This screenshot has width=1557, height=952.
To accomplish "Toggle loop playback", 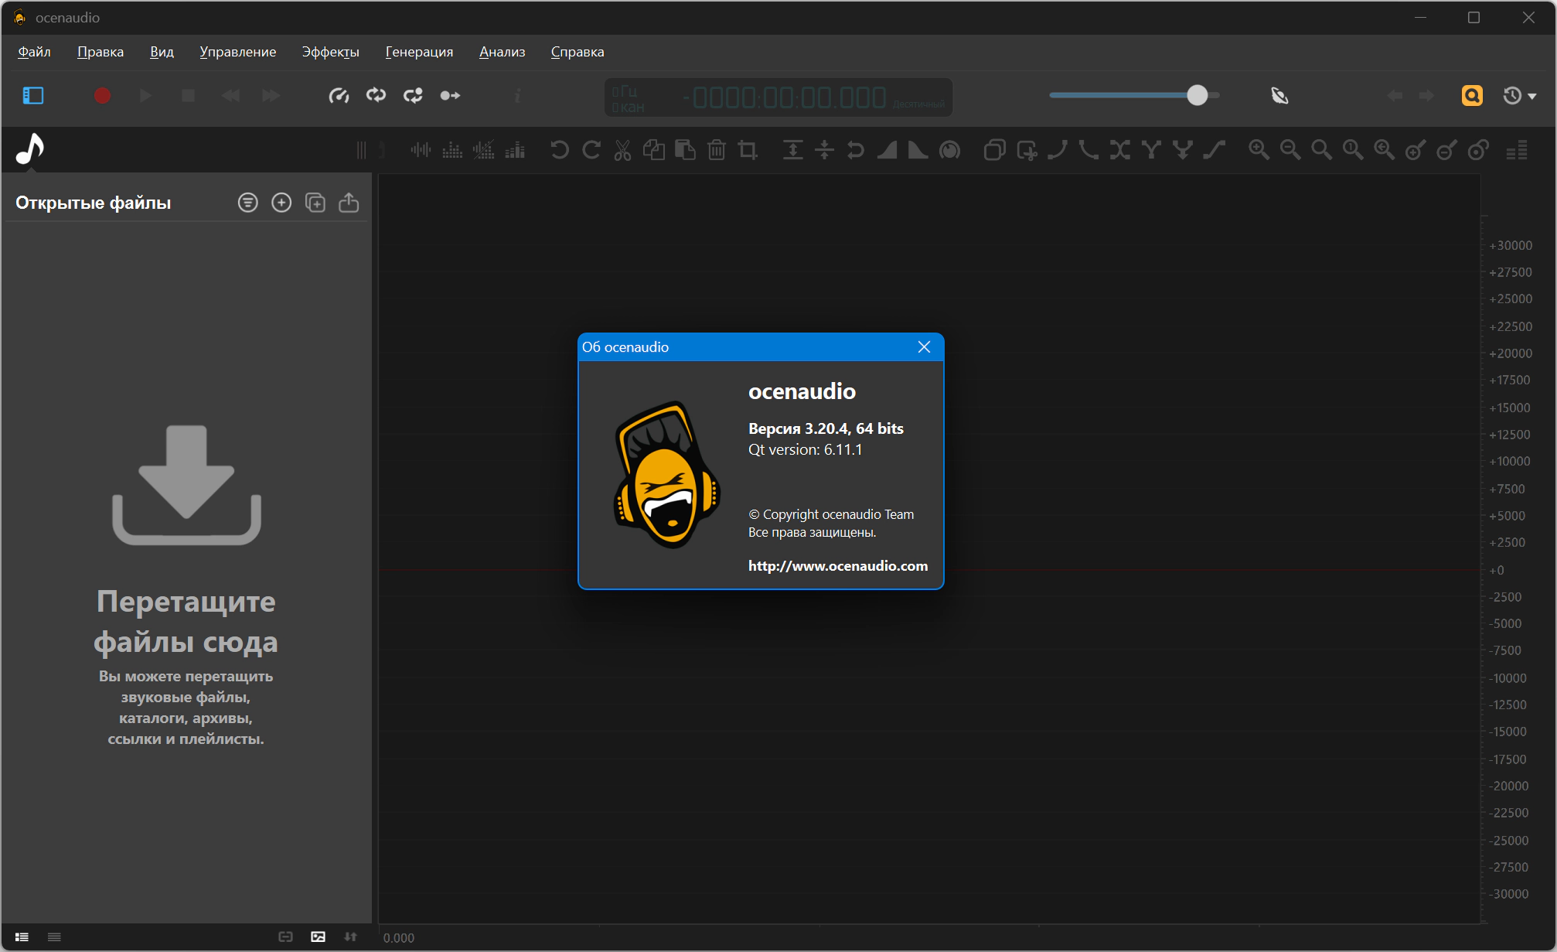I will tap(376, 96).
